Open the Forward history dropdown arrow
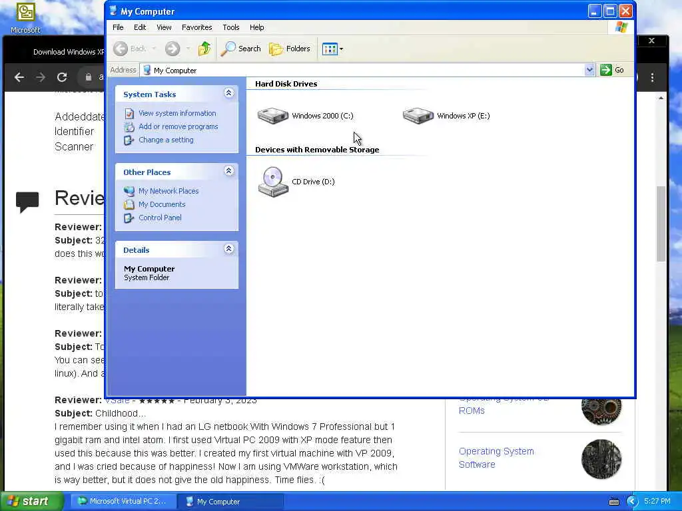The height and width of the screenshot is (511, 682). tap(188, 49)
